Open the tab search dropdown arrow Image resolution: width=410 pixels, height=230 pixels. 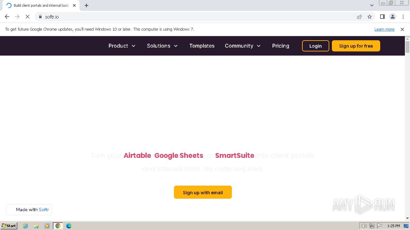pyautogui.click(x=372, y=5)
